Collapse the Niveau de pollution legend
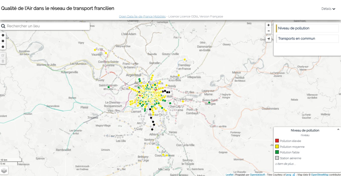The width and height of the screenshot is (341, 176). 338,129
